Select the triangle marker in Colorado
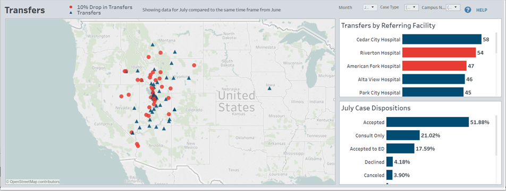This screenshot has width=506, height=191. 174,109
